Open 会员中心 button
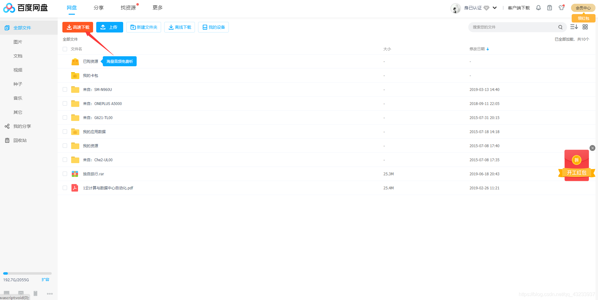This screenshot has width=598, height=300. click(583, 8)
